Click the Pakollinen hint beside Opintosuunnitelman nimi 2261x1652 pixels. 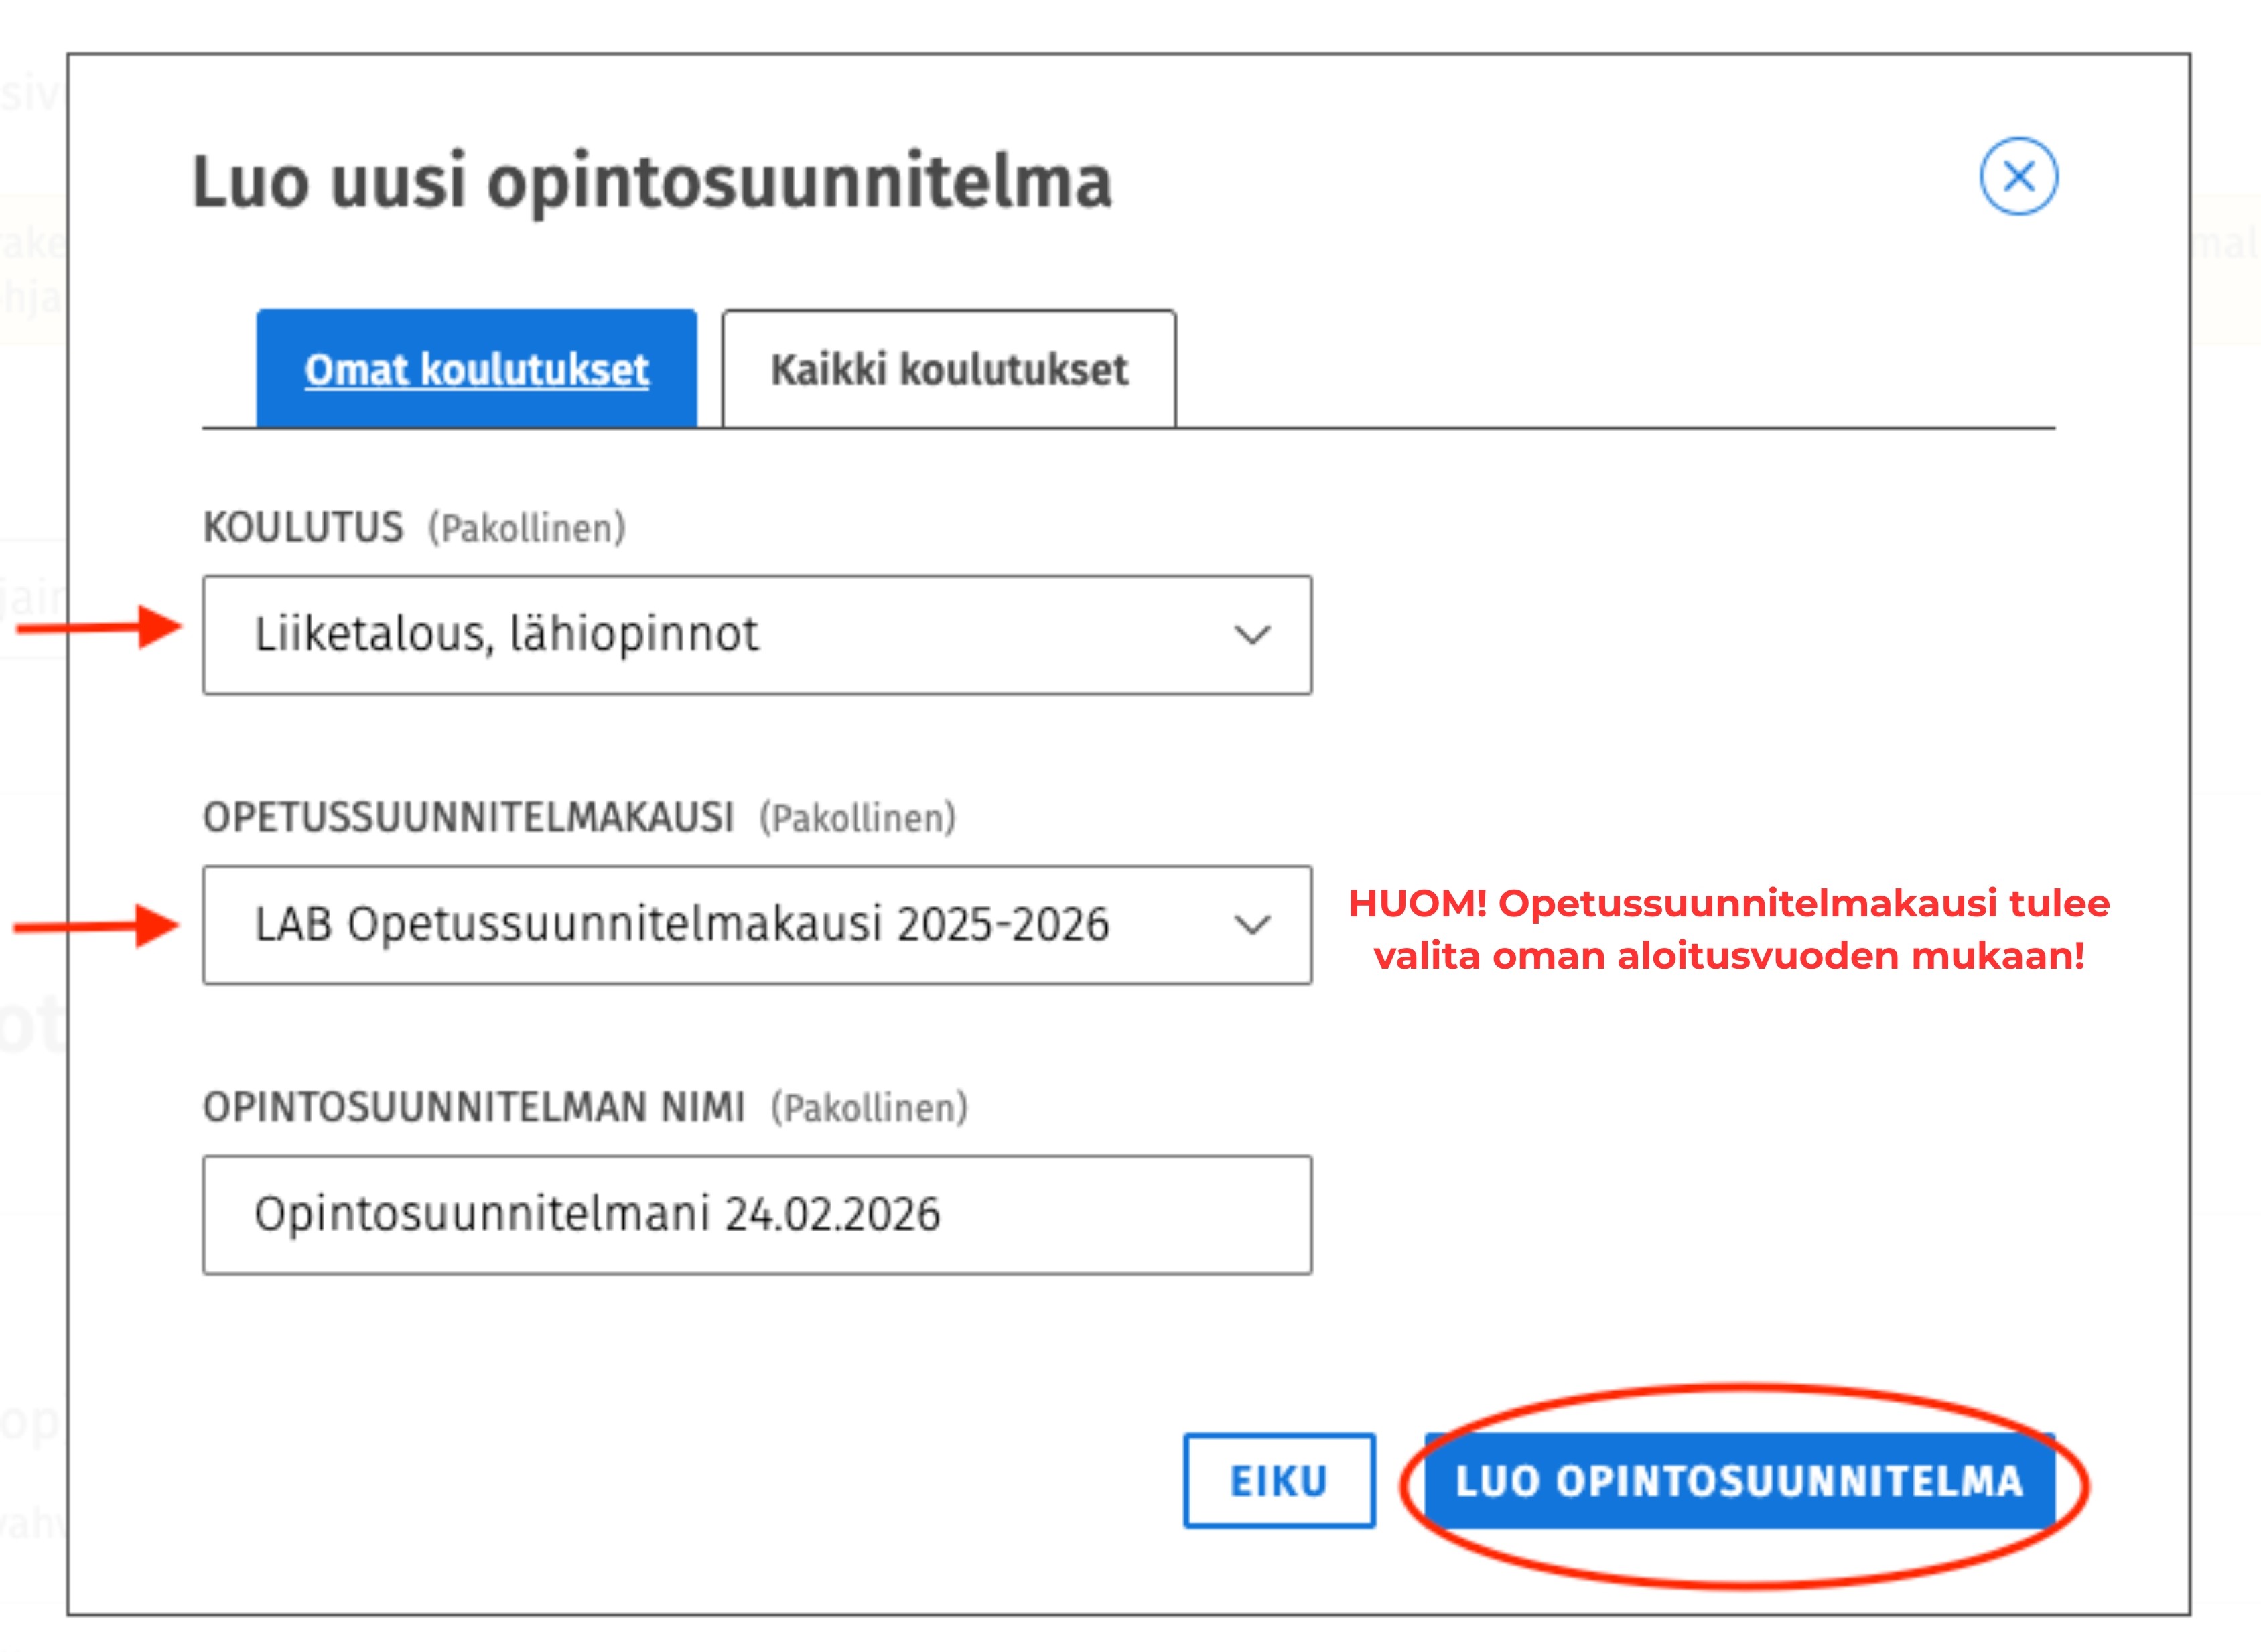(x=869, y=1107)
